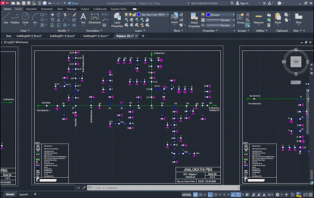This screenshot has height=198, width=314.
Task: Open the Annotate ribbon tab
Action: coord(31,9)
